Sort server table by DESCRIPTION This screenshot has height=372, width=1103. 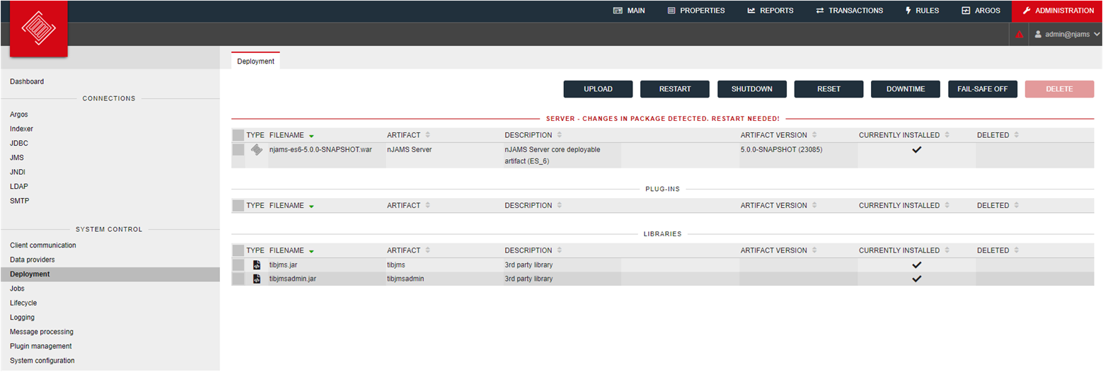tap(533, 135)
